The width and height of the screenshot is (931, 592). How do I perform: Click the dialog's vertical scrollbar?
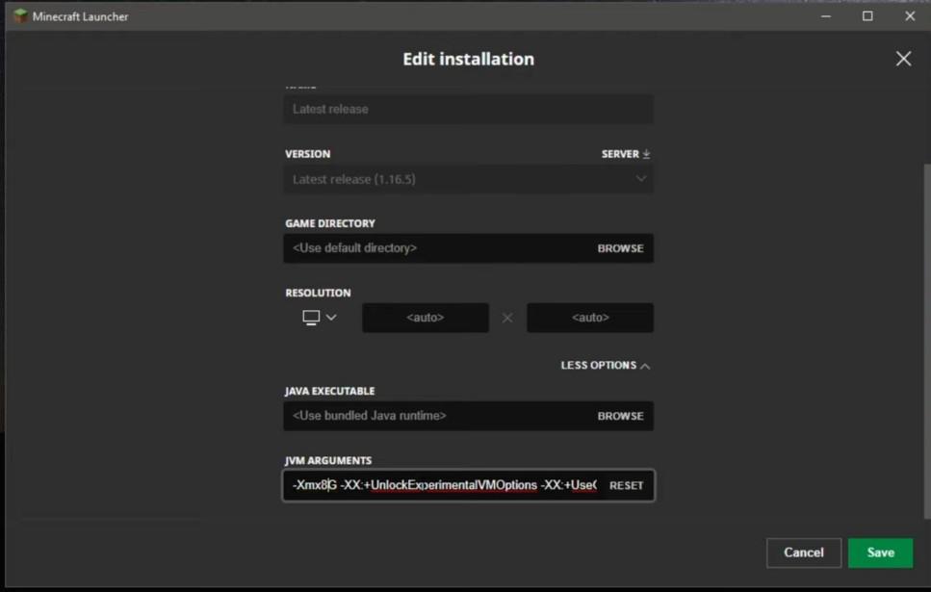point(927,342)
